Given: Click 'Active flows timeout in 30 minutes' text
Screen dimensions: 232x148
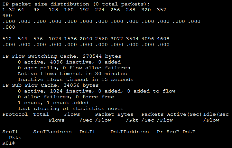Looking at the screenshot, I should 72,74.
